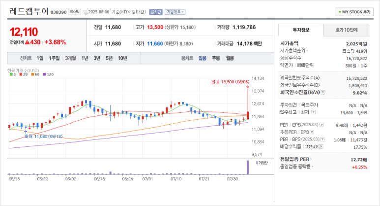Screen dimensions: 380x206
Task: Show the 일봉 daily candle chart
Action: pyautogui.click(x=203, y=58)
